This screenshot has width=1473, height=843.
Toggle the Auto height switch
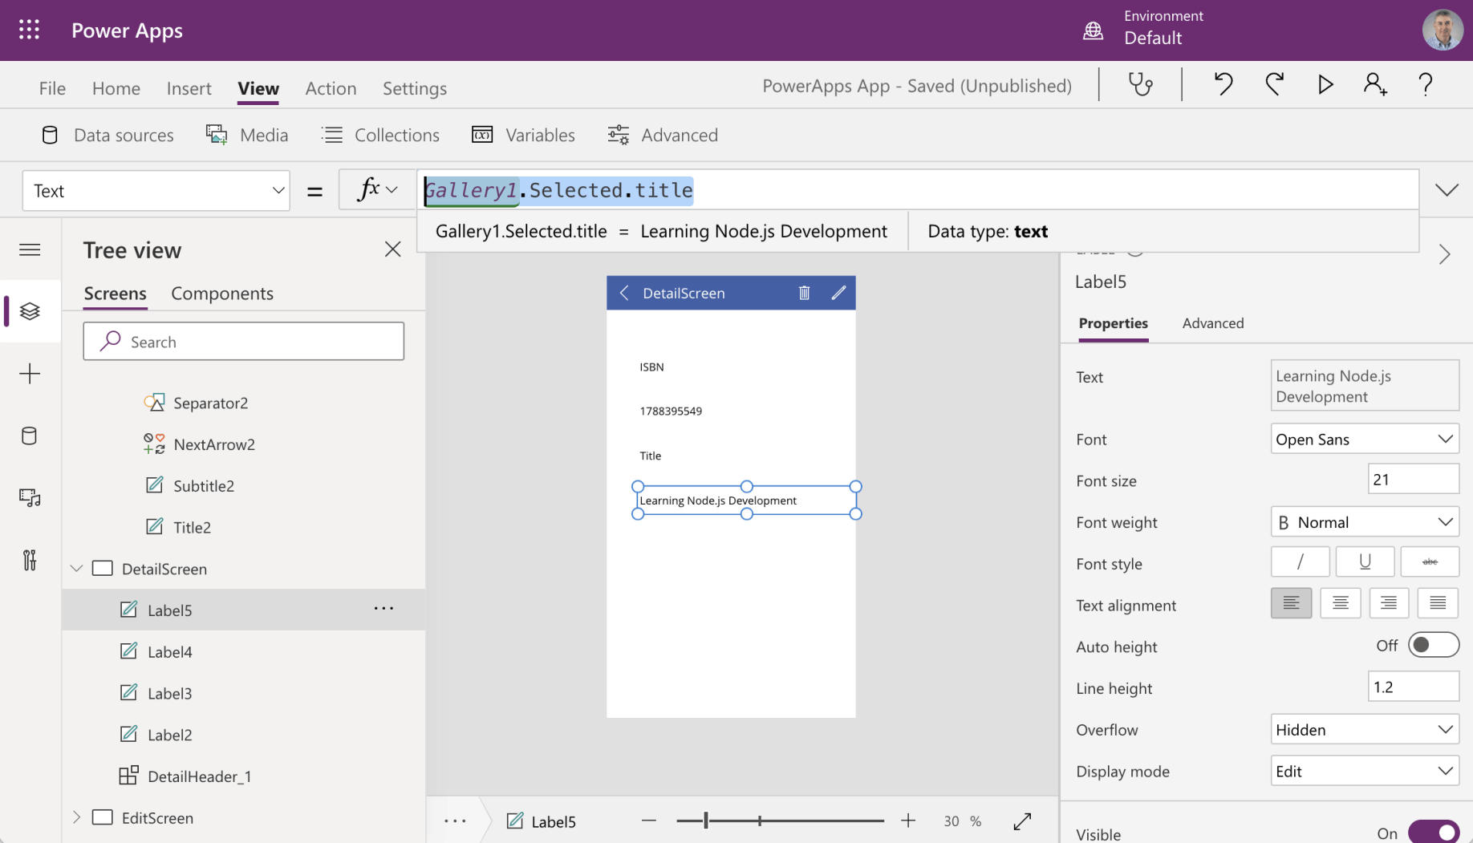point(1433,646)
